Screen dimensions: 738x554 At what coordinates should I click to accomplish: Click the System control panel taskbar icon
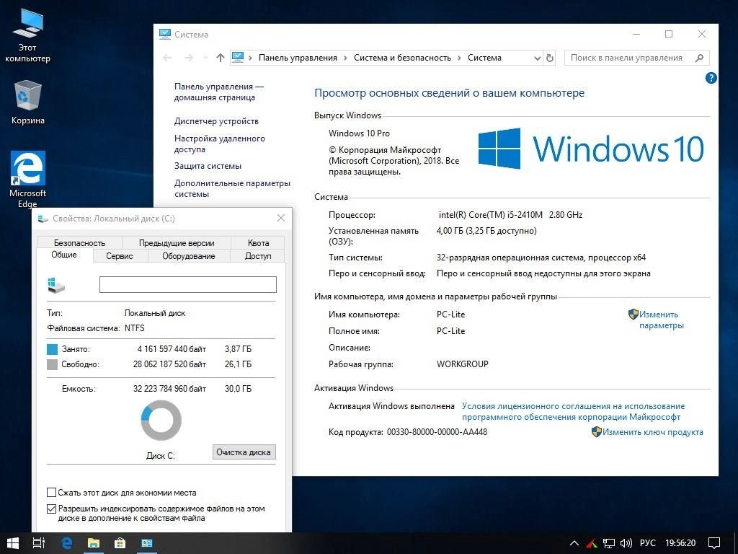click(147, 543)
